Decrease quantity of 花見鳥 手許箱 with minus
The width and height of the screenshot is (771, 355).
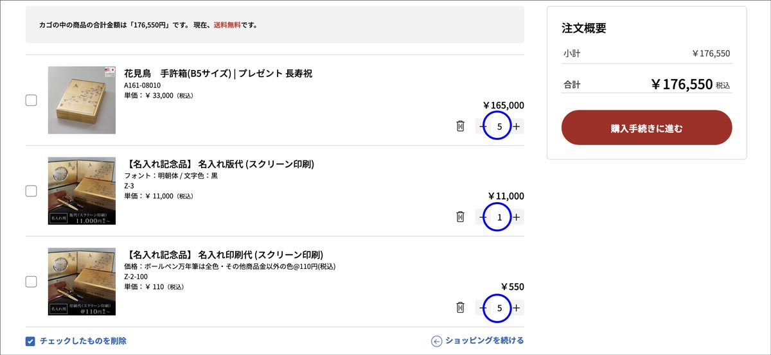[x=483, y=126]
